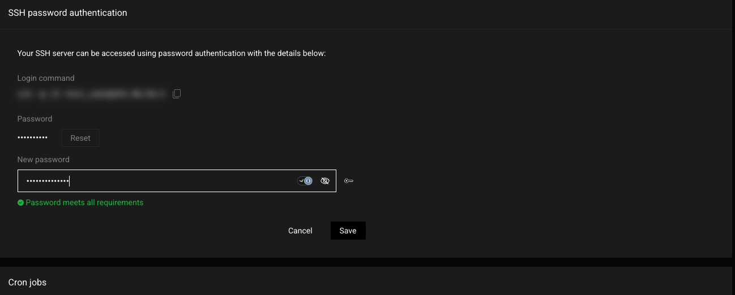
Task: Toggle new password visibility eye icon
Action: click(x=325, y=181)
